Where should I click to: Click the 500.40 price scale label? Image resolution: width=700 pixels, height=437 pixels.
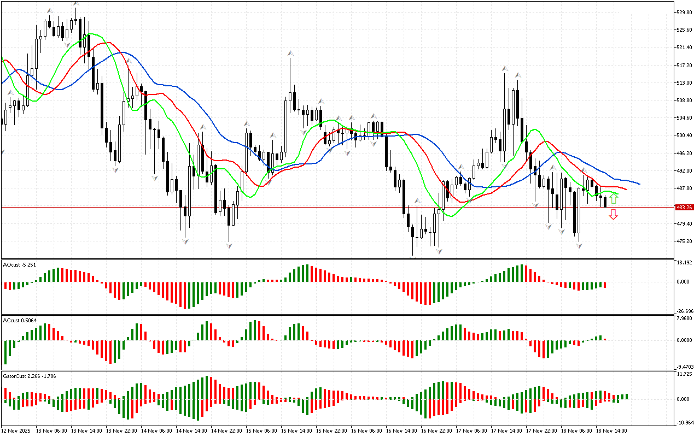tap(684, 135)
